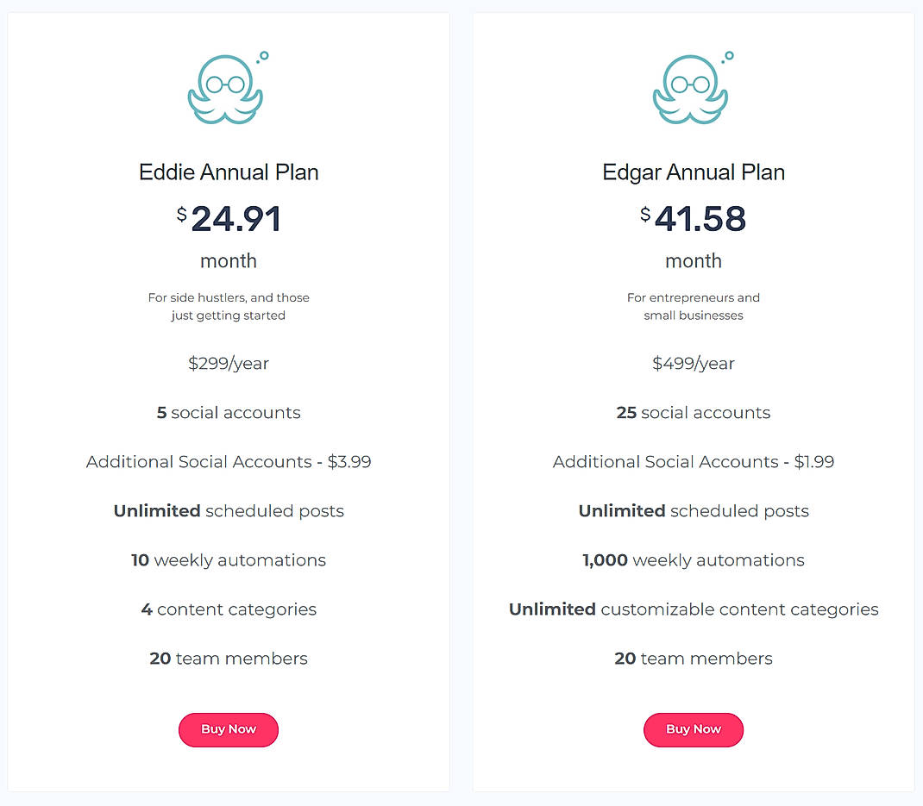Click the $299/year price text
This screenshot has width=923, height=806.
[228, 363]
